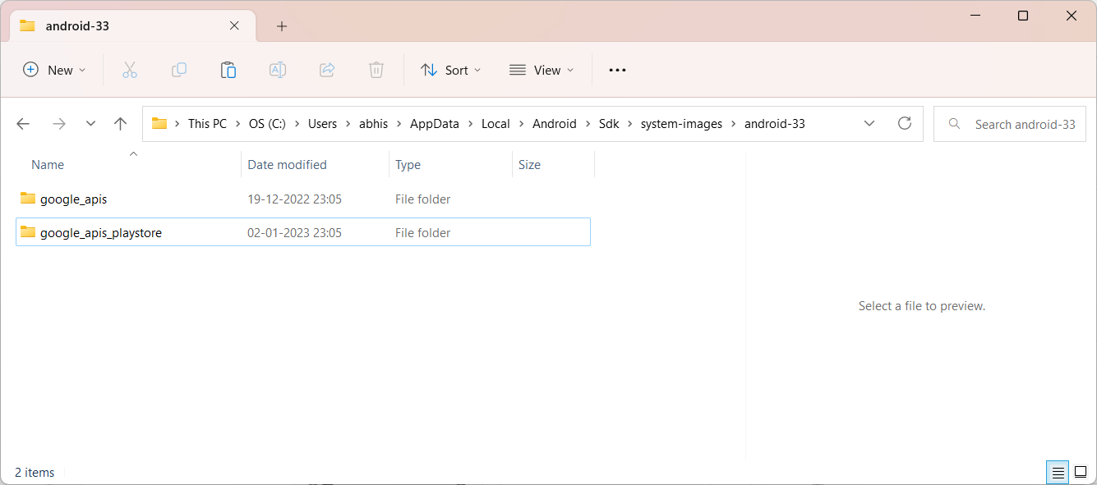This screenshot has width=1097, height=485.
Task: Click the Rename icon in toolbar
Action: (278, 71)
